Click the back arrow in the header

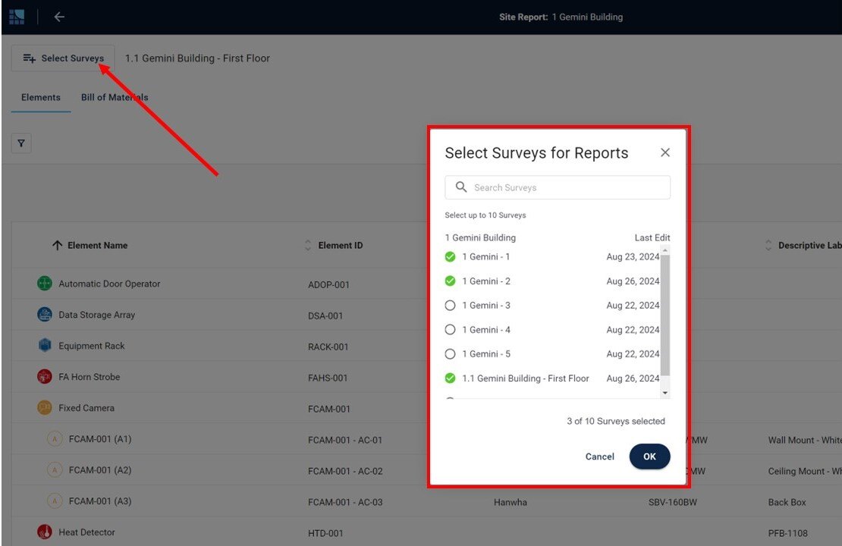coord(59,16)
